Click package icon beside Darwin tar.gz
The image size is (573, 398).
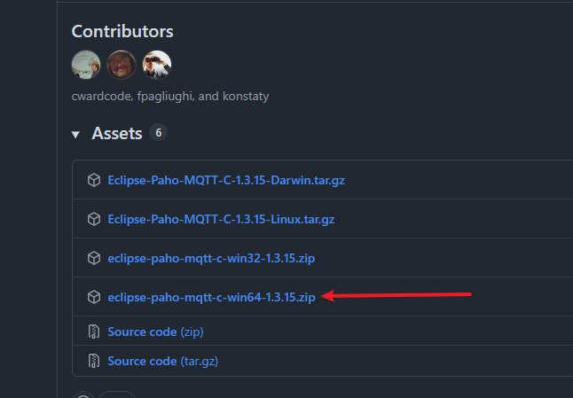point(94,180)
